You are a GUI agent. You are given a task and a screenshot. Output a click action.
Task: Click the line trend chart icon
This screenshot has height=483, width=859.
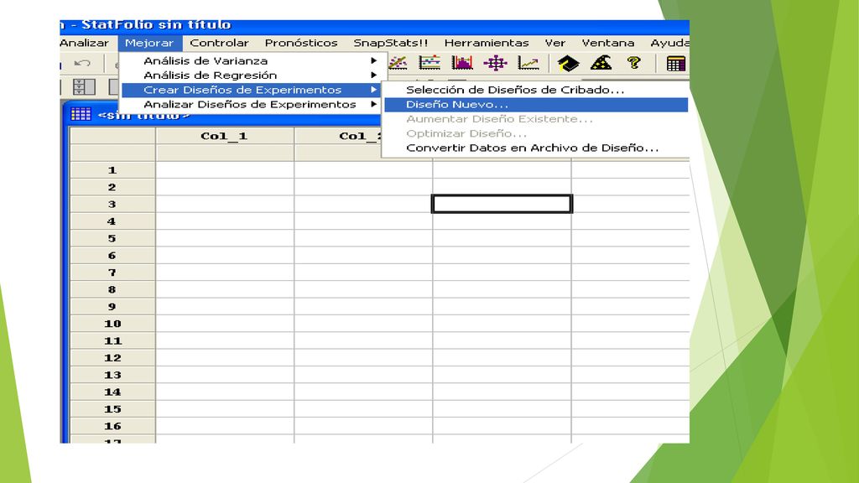(x=528, y=64)
